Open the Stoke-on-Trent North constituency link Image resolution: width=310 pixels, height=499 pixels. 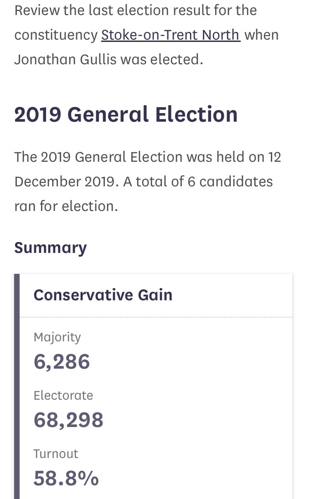[x=170, y=35]
